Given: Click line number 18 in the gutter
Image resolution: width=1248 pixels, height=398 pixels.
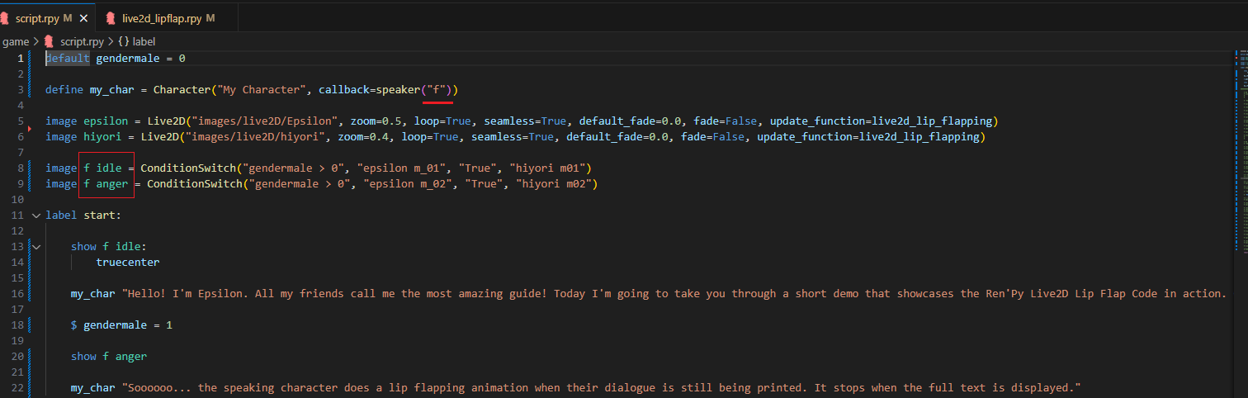Looking at the screenshot, I should pos(18,325).
